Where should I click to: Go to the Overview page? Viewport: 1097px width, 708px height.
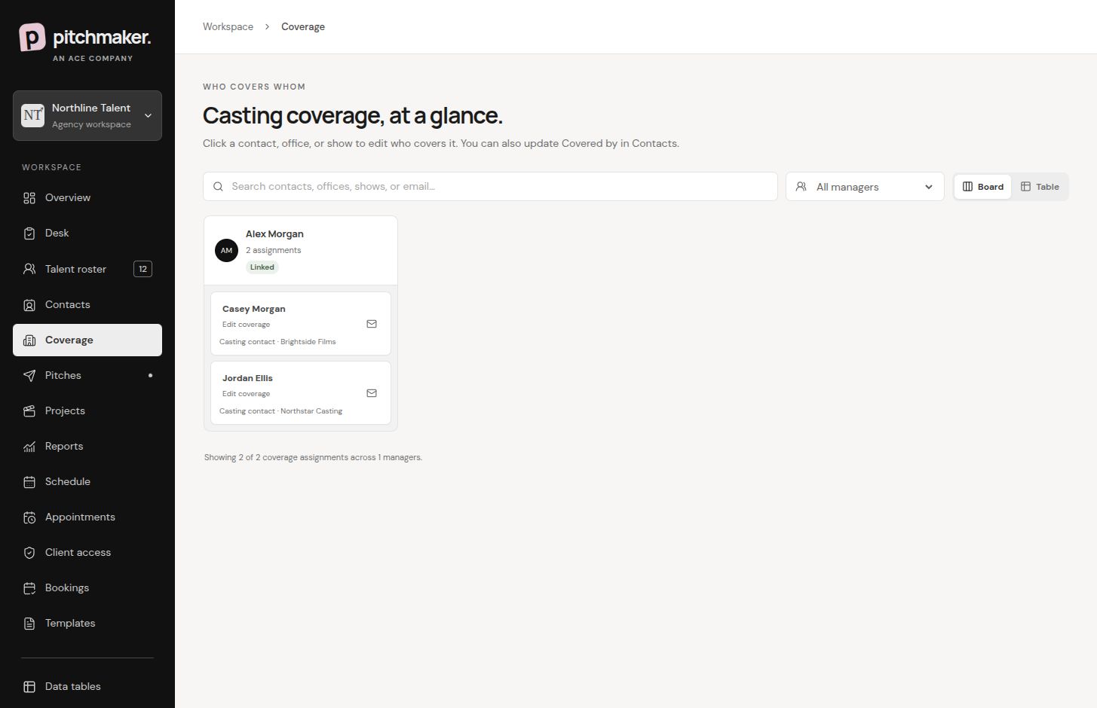click(87, 197)
